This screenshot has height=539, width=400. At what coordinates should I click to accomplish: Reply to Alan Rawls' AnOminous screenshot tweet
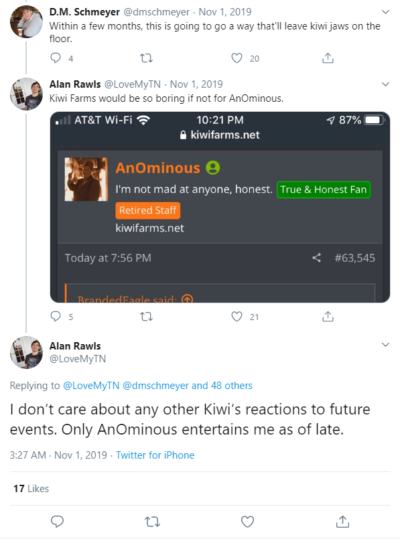click(x=56, y=316)
